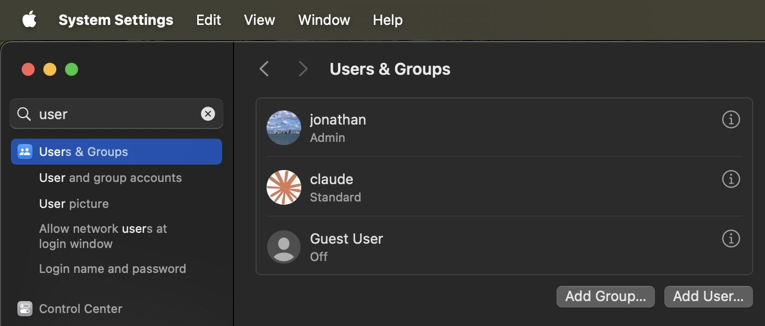
Task: Open the Window menu
Action: (x=324, y=20)
